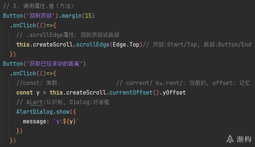The image size is (255, 147).
Task: Click the '顶部:Start/Top' inline comment
Action: 175,45
